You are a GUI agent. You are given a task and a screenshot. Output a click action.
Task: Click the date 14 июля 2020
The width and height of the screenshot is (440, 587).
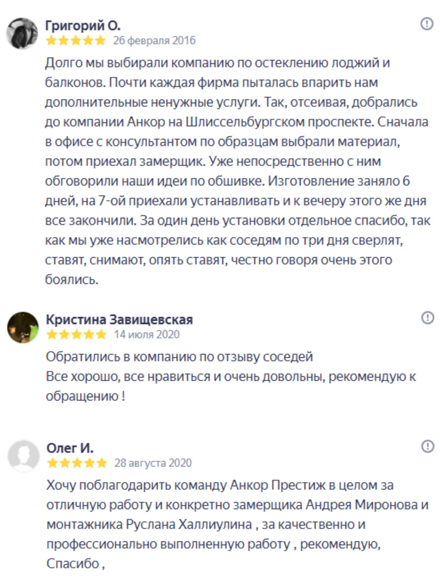(147, 334)
